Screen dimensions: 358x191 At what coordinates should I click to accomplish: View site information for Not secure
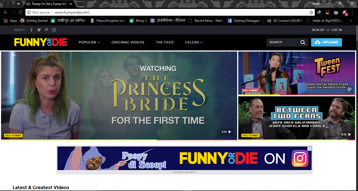coord(38,12)
